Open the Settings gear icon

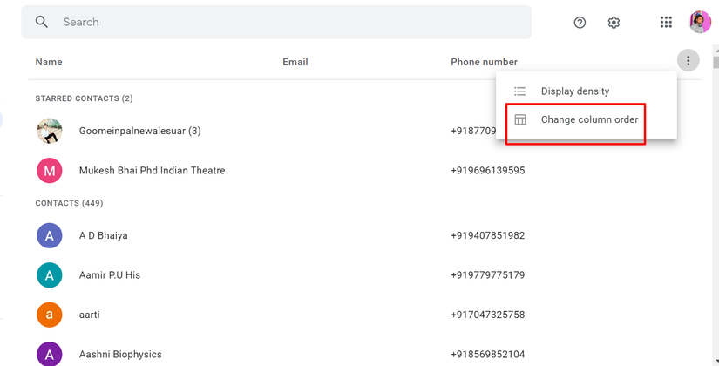coord(614,23)
